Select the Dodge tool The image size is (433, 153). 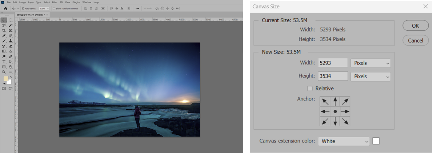point(4,56)
